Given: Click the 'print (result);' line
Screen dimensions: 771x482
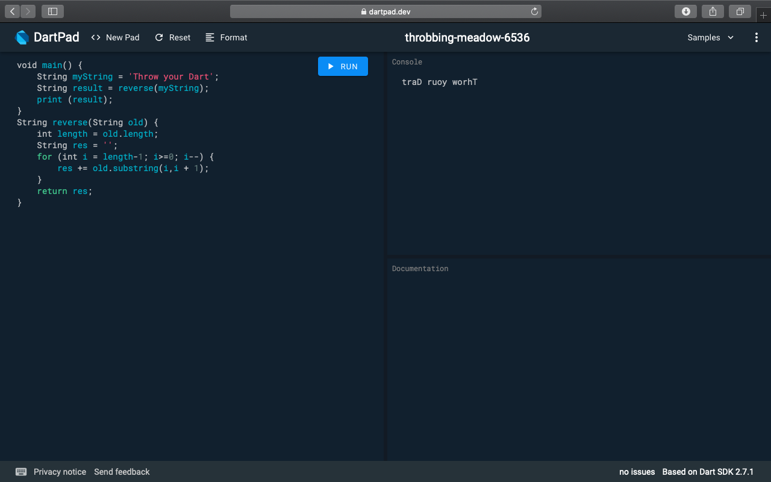Looking at the screenshot, I should tap(75, 99).
